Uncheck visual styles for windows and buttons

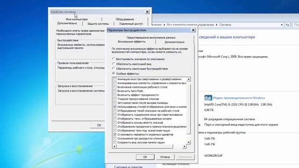pyautogui.click(x=115, y=107)
